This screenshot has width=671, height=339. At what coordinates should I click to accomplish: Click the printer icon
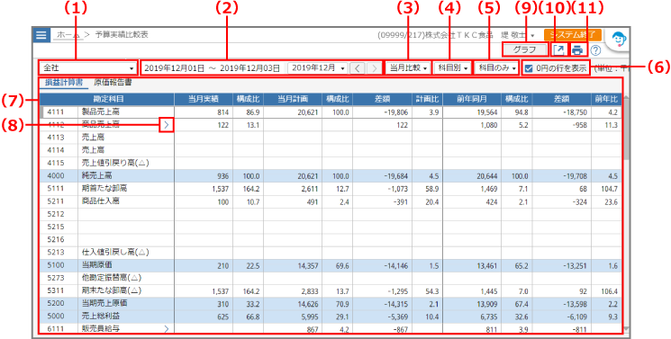click(577, 50)
